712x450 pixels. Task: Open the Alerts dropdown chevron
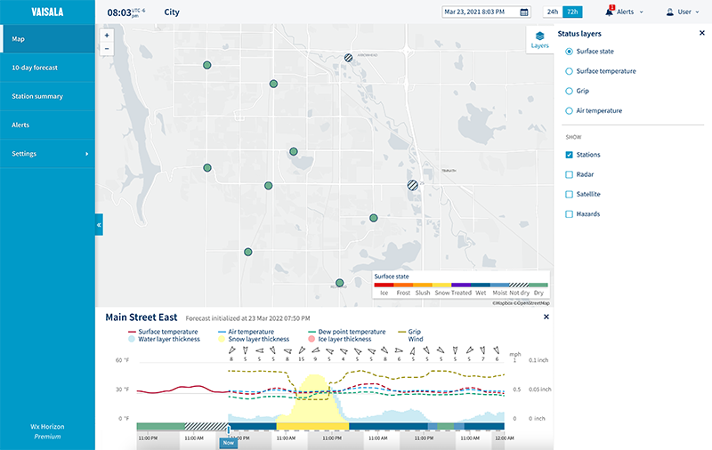pos(641,12)
